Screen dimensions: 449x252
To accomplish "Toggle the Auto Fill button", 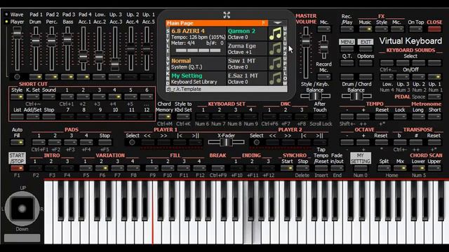I will pyautogui.click(x=17, y=142).
